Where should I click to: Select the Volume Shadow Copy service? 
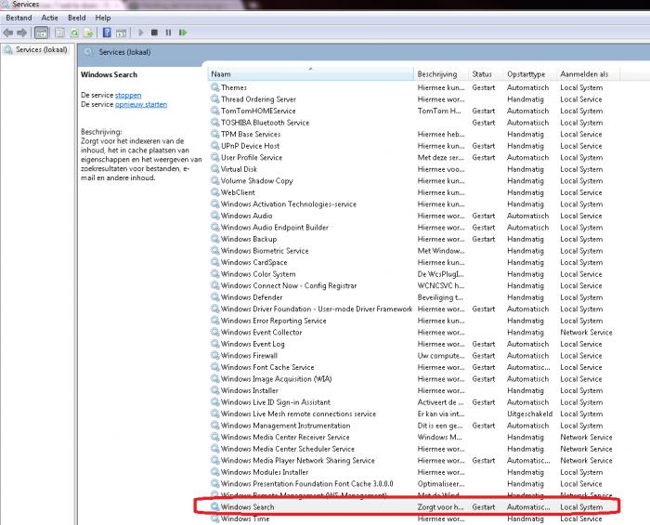point(412,180)
